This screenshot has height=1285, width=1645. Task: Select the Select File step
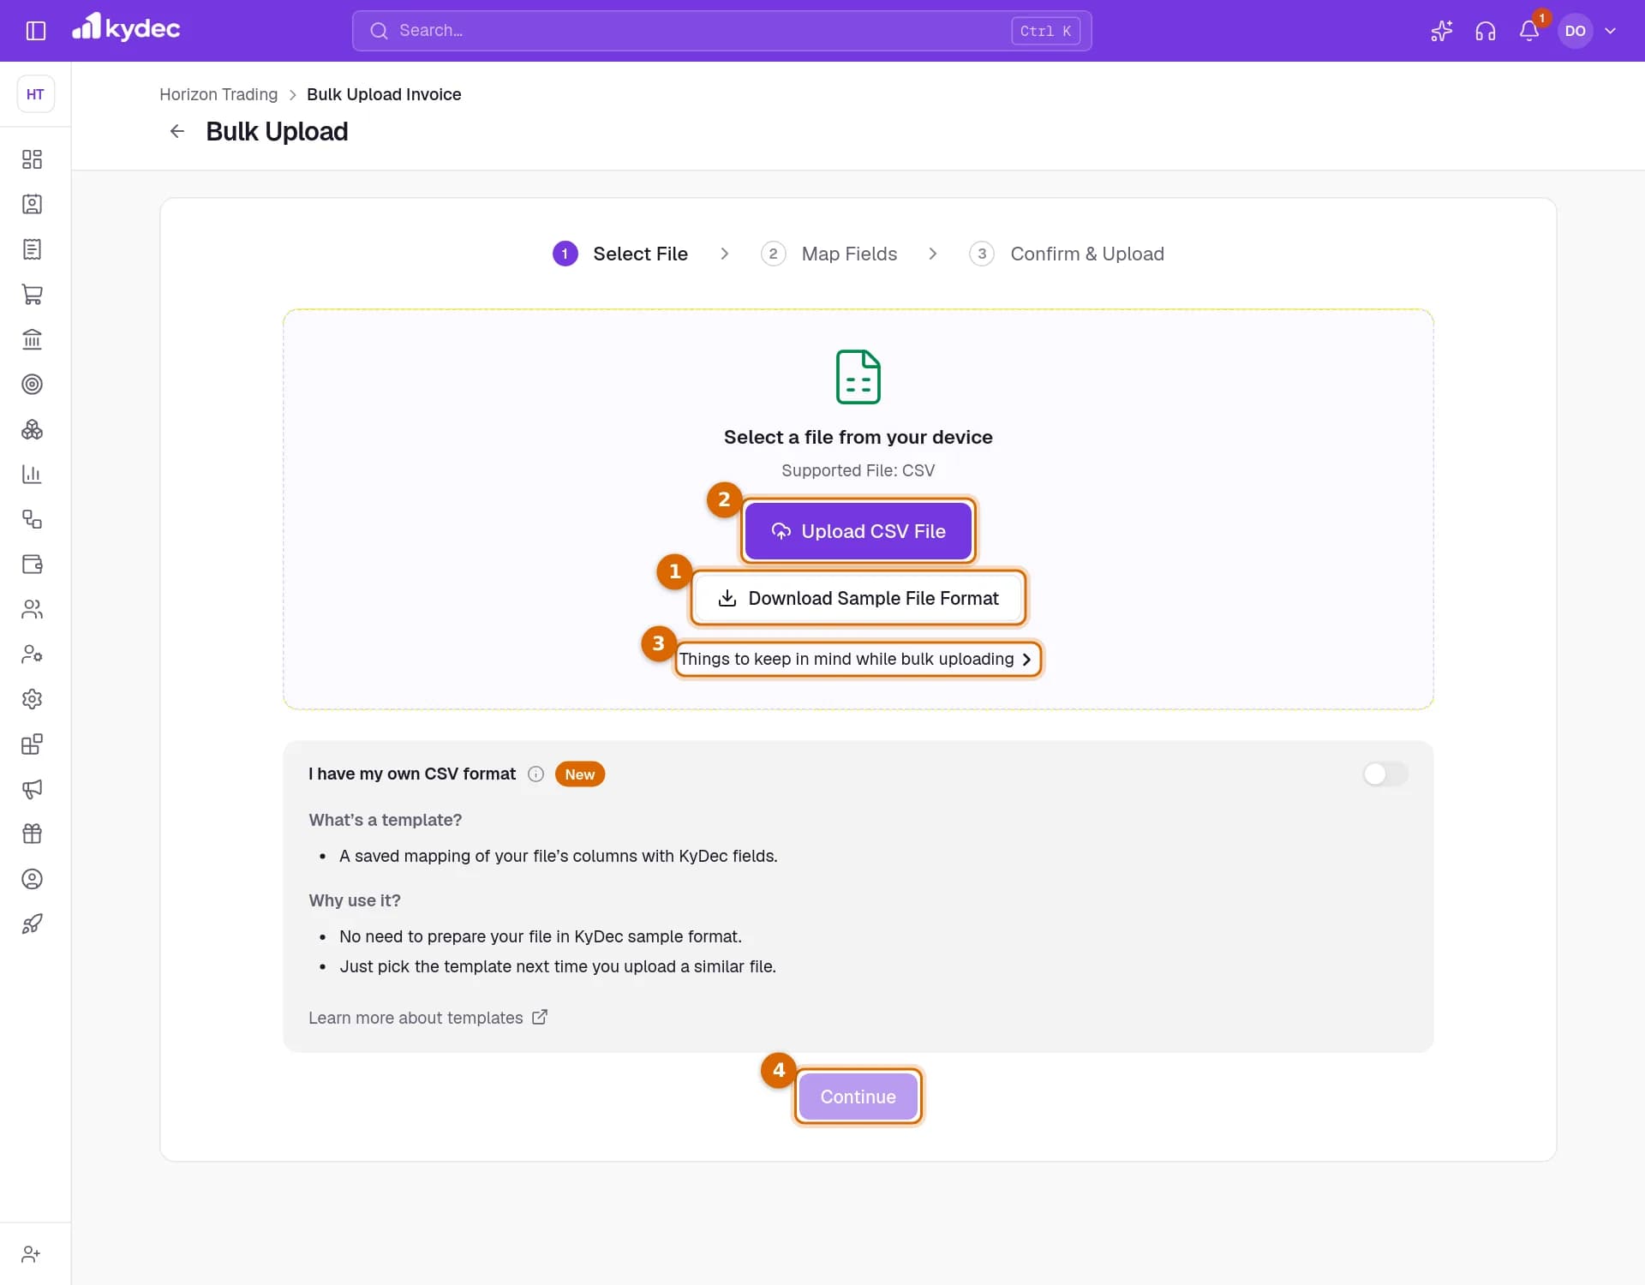coord(620,254)
